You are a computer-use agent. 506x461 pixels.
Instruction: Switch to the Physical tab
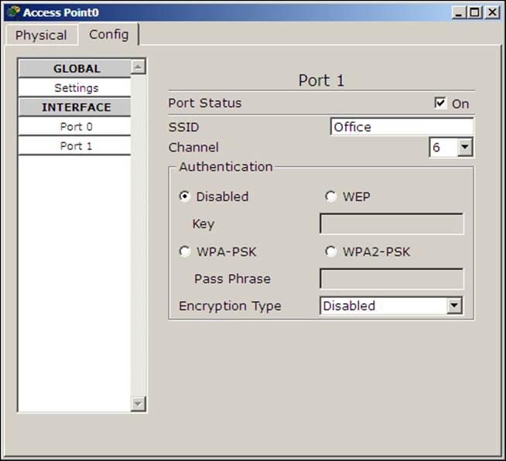point(41,35)
